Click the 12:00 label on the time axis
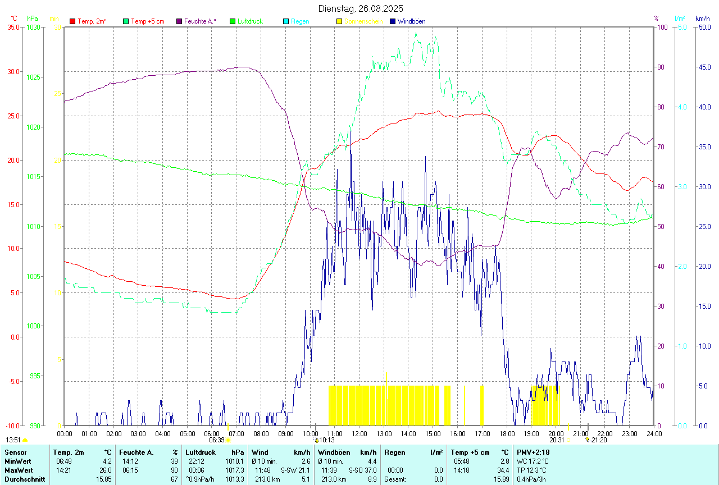719x485 pixels. click(x=359, y=433)
